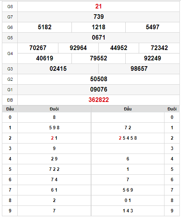Click Đuôi cell "2 9"

pos(54,159)
